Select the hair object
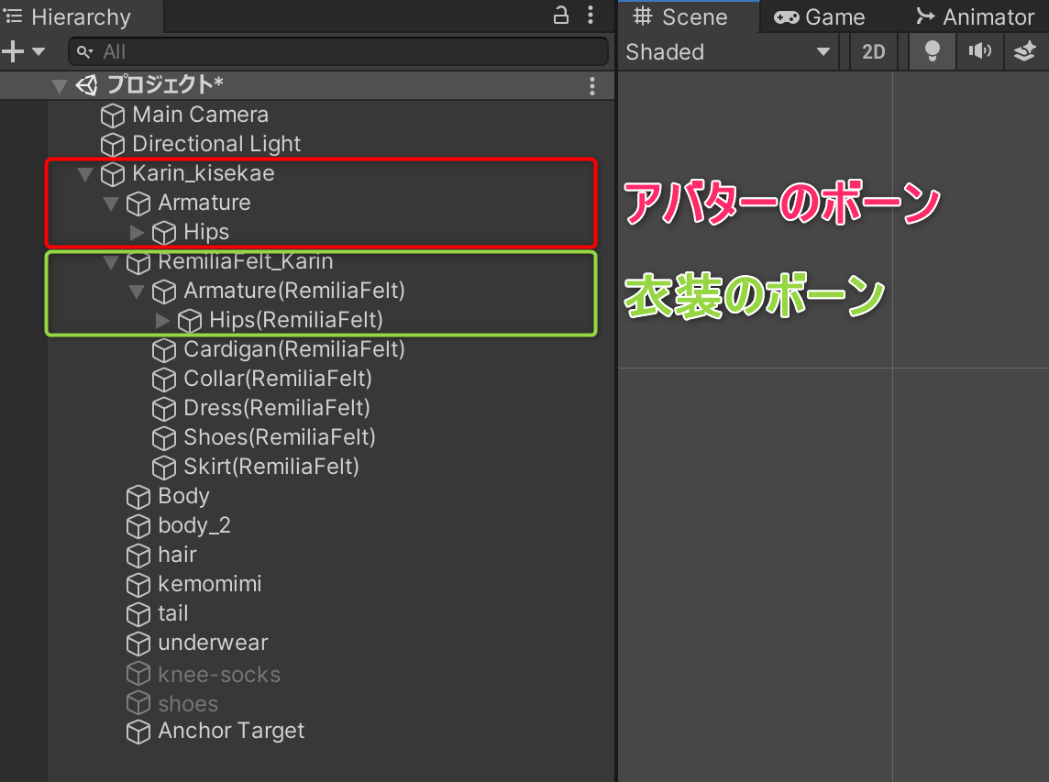 177,555
